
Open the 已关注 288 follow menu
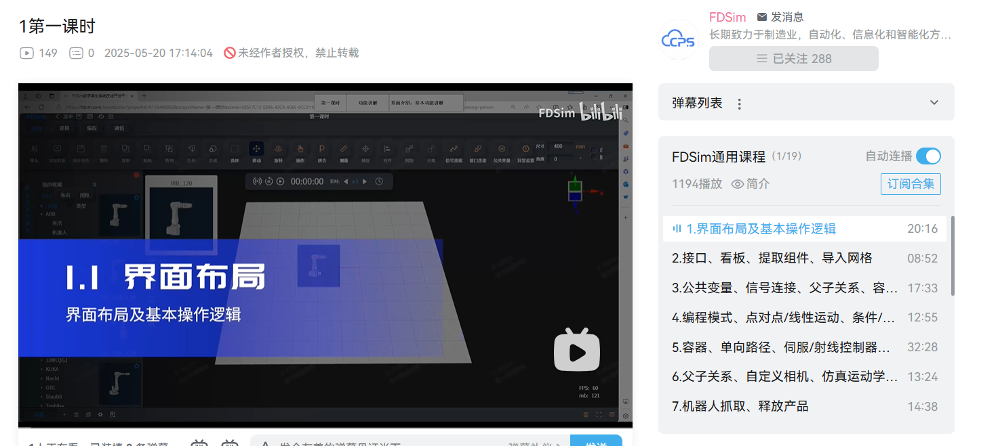(793, 59)
